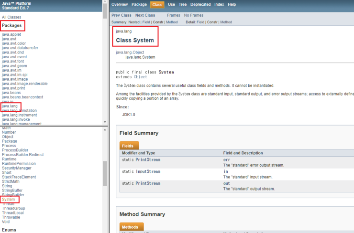
Task: Follow Object link after extends
Action: point(141,77)
